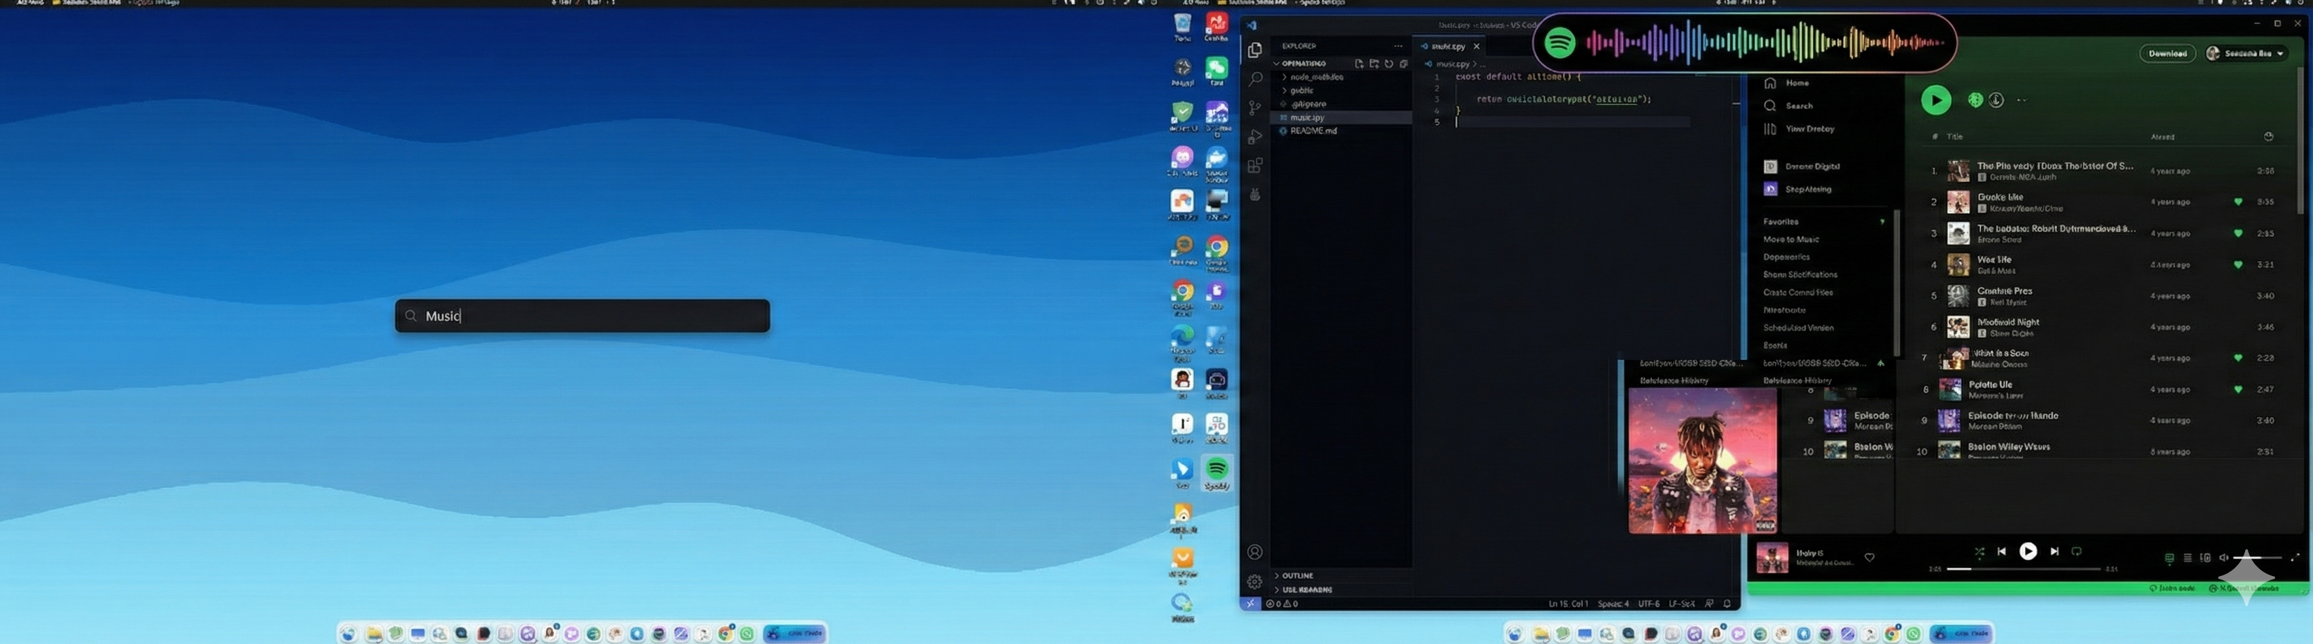
Task: Open VS Code Extensions view
Action: 1254,166
